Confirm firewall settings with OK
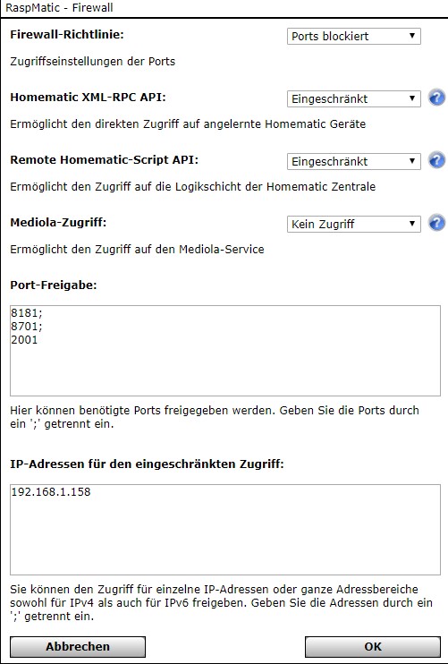The image size is (448, 664). (373, 647)
